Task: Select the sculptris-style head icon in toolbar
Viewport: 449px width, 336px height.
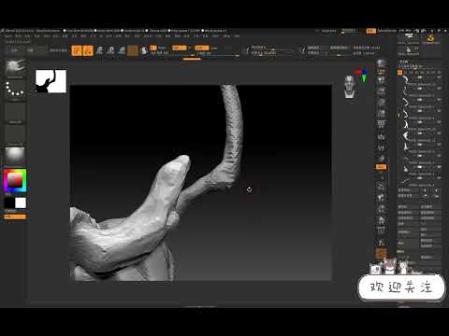Action: point(144,50)
